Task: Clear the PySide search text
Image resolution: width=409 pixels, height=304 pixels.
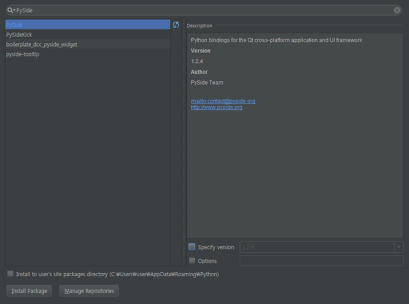Action: pos(397,10)
